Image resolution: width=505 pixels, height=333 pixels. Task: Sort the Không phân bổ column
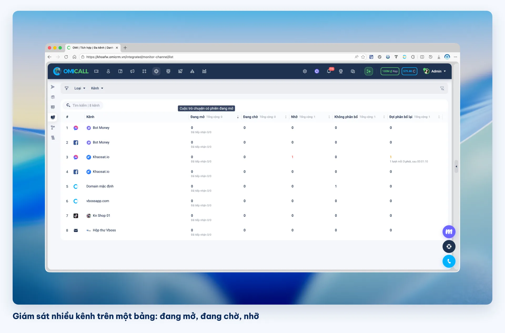point(384,117)
